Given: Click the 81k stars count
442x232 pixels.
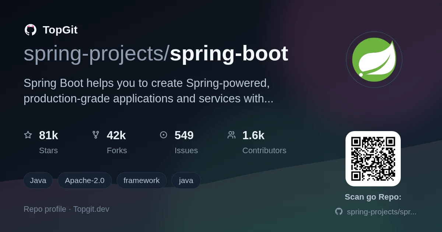Looking at the screenshot, I should click(49, 135).
